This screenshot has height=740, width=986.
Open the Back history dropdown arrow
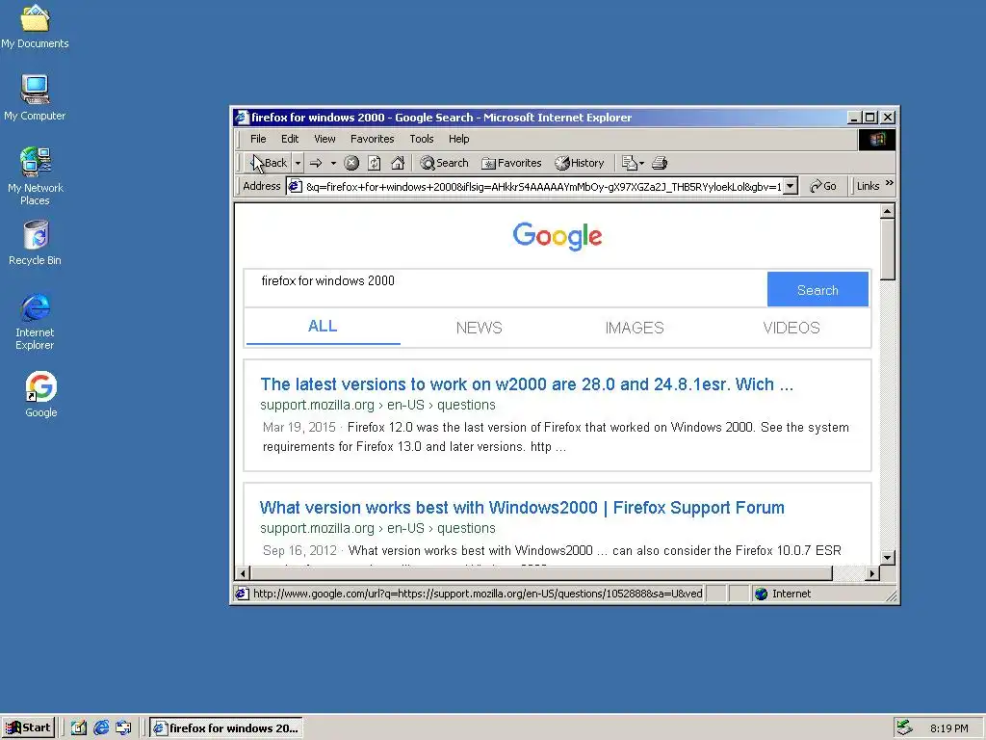tap(298, 163)
